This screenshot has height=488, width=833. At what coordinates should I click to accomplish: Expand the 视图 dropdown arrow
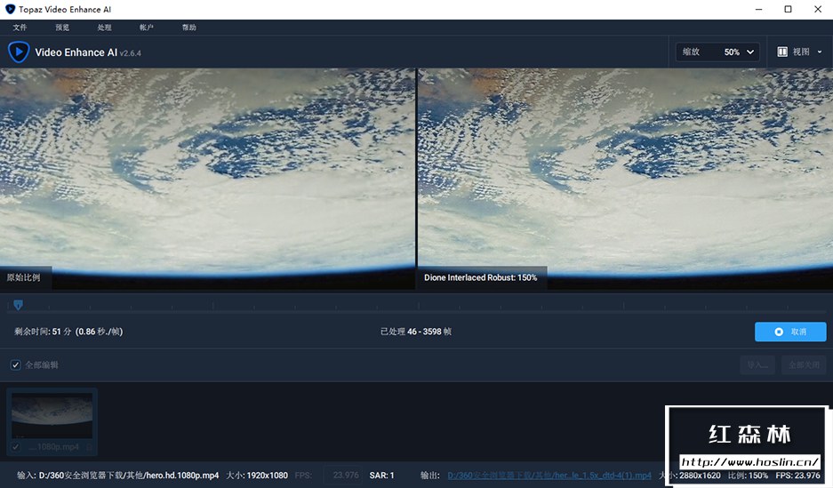[x=820, y=52]
